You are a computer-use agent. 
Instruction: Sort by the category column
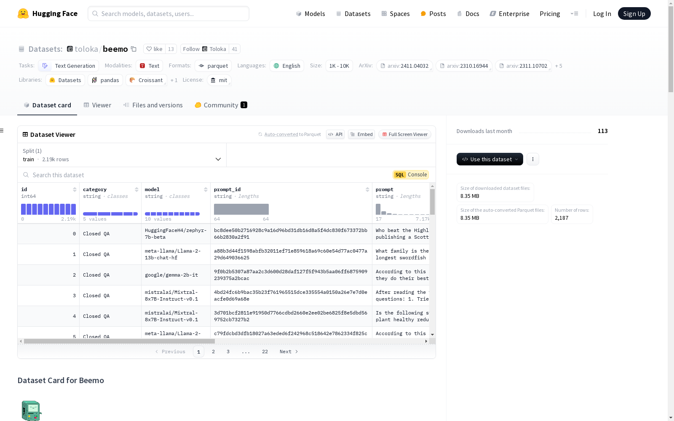tap(136, 189)
